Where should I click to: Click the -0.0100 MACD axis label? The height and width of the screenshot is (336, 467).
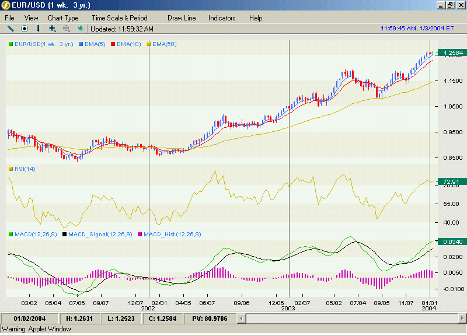pyautogui.click(x=454, y=289)
